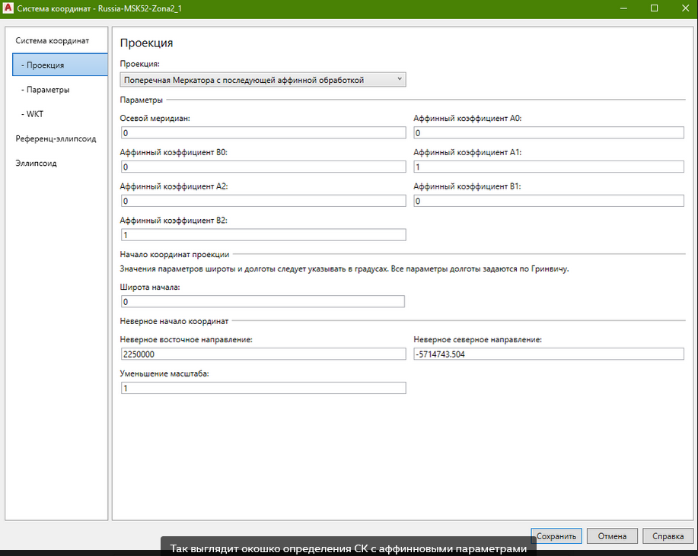Click the Осевой меридиан input field
This screenshot has height=556, width=698.
click(x=263, y=133)
